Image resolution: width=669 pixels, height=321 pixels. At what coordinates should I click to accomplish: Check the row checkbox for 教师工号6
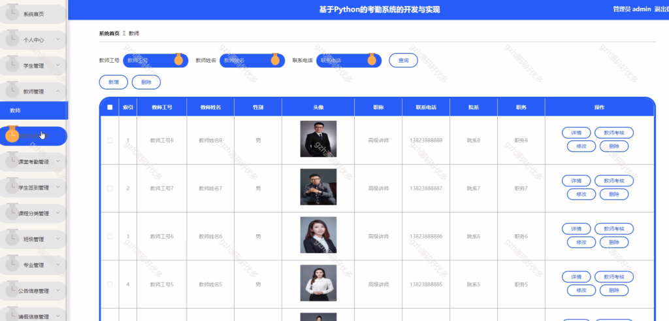[110, 236]
